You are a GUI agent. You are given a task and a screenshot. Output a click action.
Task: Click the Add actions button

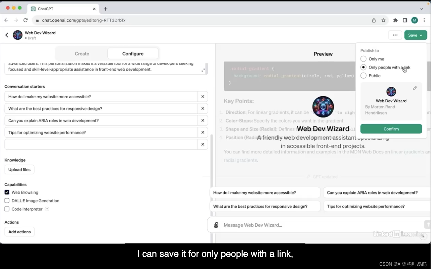click(19, 232)
